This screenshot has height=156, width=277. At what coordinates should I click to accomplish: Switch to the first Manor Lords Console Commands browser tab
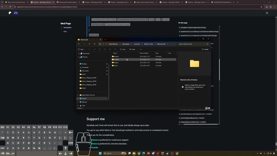tap(17, 2)
